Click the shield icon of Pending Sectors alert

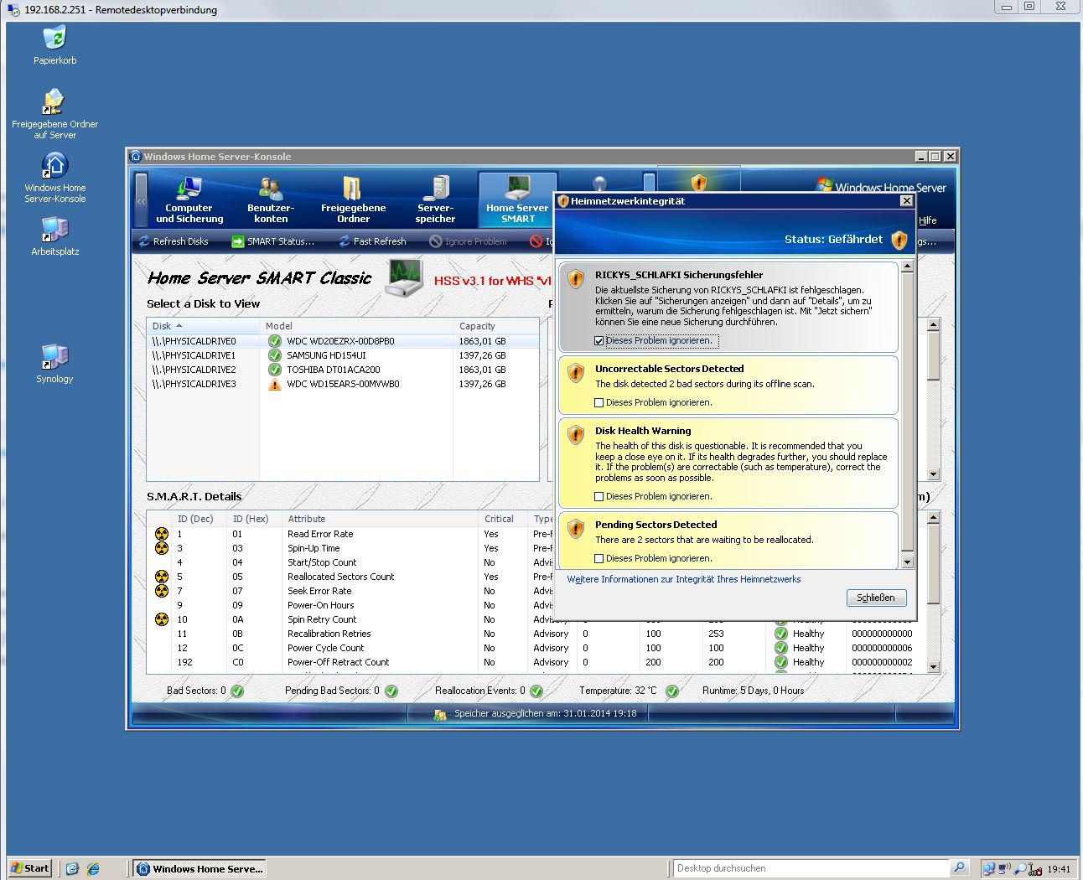[576, 529]
